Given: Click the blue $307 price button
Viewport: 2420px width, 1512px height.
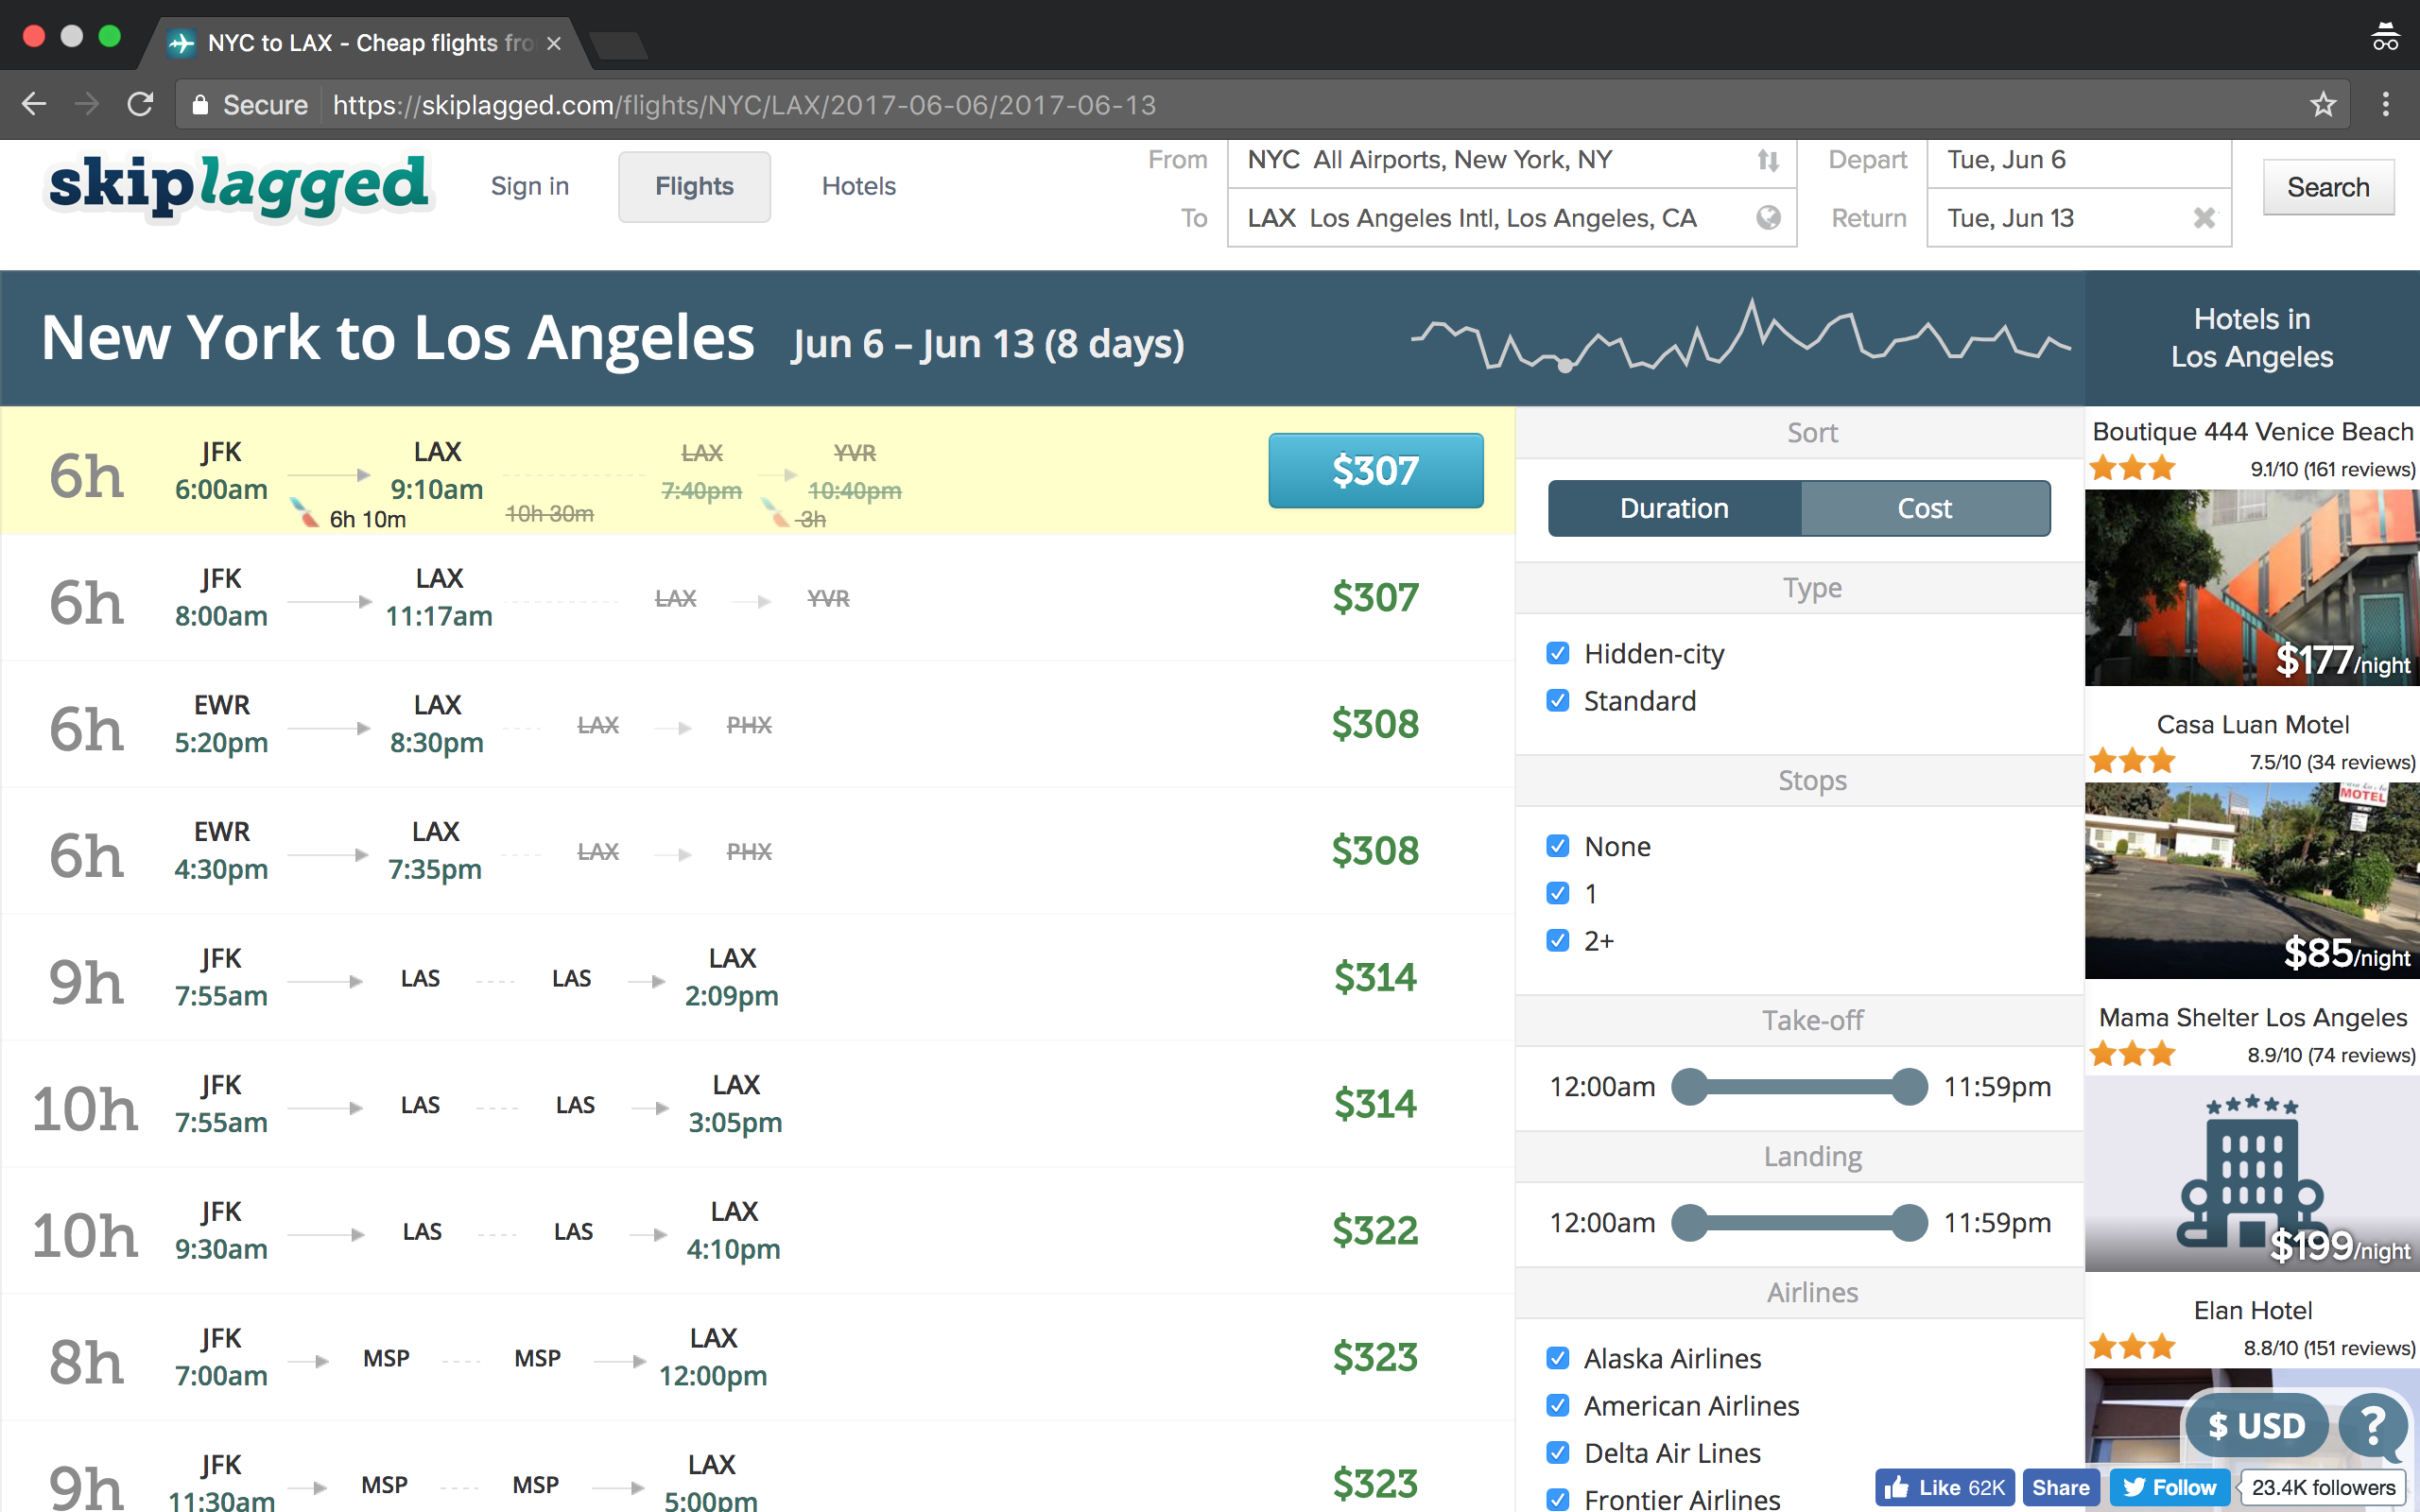Looking at the screenshot, I should point(1375,470).
